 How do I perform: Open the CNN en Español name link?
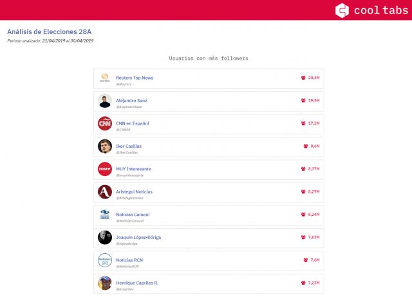(x=133, y=123)
